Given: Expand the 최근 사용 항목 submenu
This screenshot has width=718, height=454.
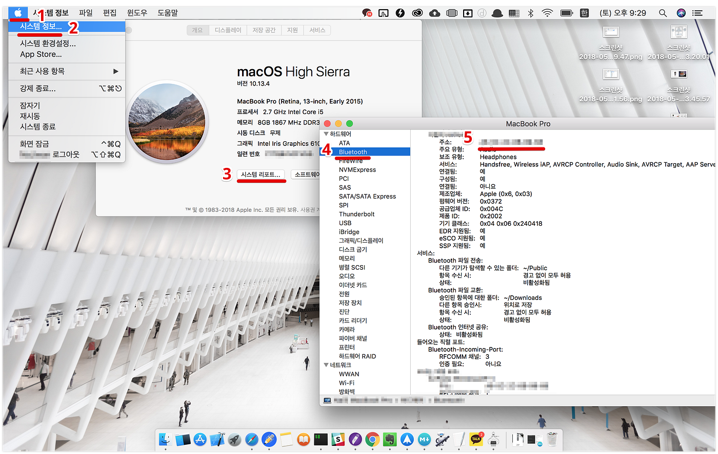Looking at the screenshot, I should (67, 71).
